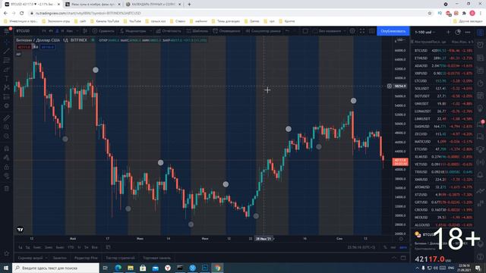Open the TradingView main hamburger menu
This screenshot has width=486, height=273.
pos(7,31)
